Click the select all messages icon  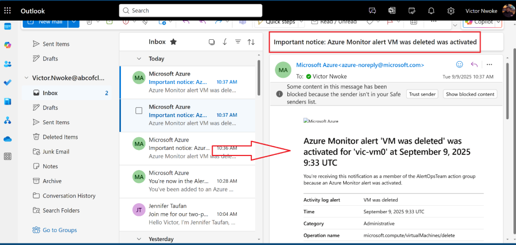[x=212, y=42]
